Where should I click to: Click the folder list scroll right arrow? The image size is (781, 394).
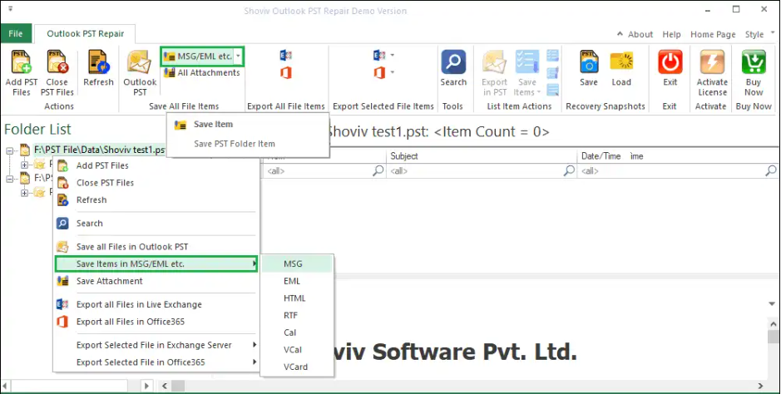click(146, 386)
